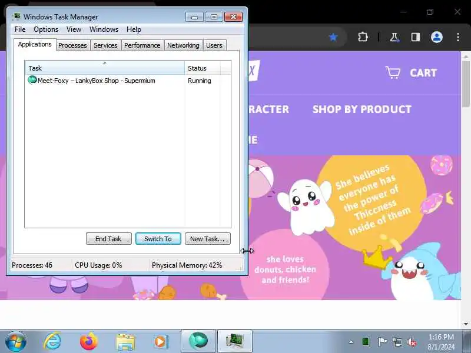Click the page scrollbar down arrow
Screen dimensions: 471x353
click(x=466, y=324)
